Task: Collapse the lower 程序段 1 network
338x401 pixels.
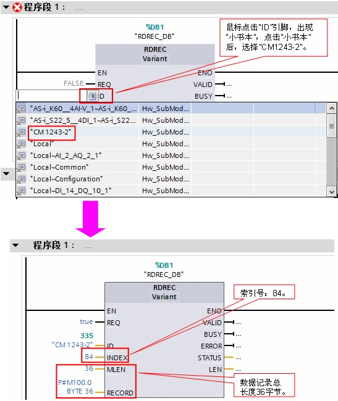Action: click(x=15, y=246)
